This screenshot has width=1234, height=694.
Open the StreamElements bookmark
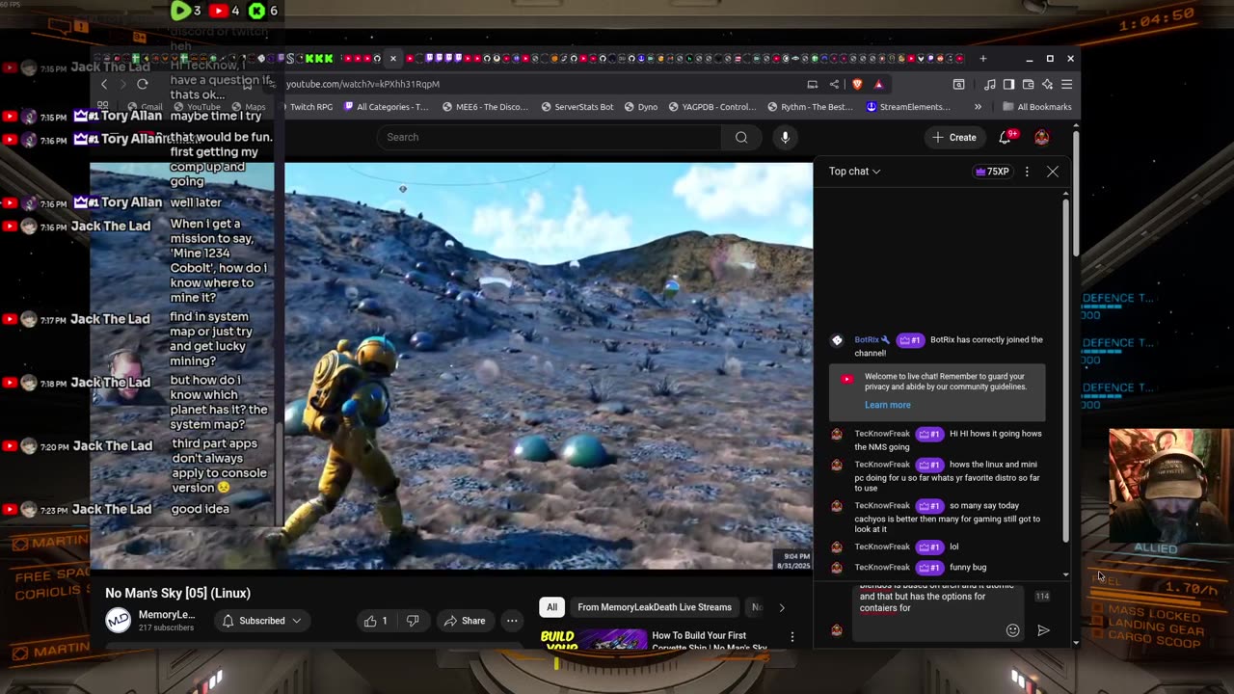[x=908, y=107]
